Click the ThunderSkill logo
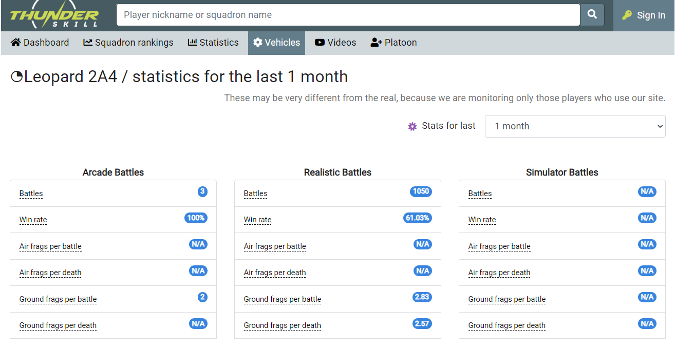The width and height of the screenshot is (675, 349). click(x=54, y=16)
